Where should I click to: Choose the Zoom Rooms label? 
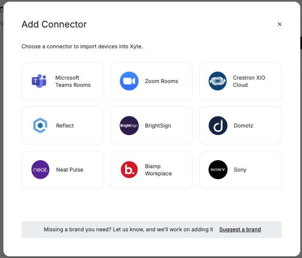(x=162, y=81)
